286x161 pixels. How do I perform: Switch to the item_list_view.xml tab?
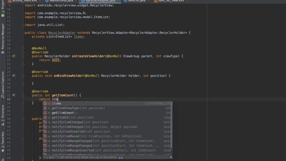[x=171, y=1]
